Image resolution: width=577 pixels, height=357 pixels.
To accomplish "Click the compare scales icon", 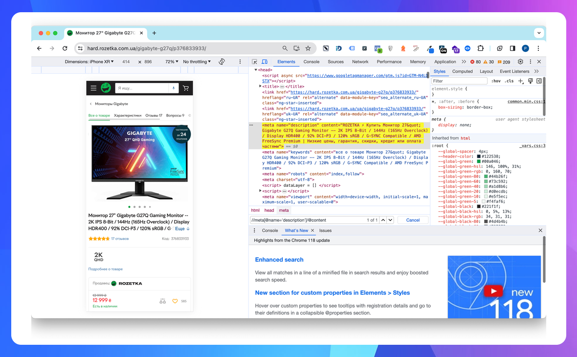I will tap(163, 301).
